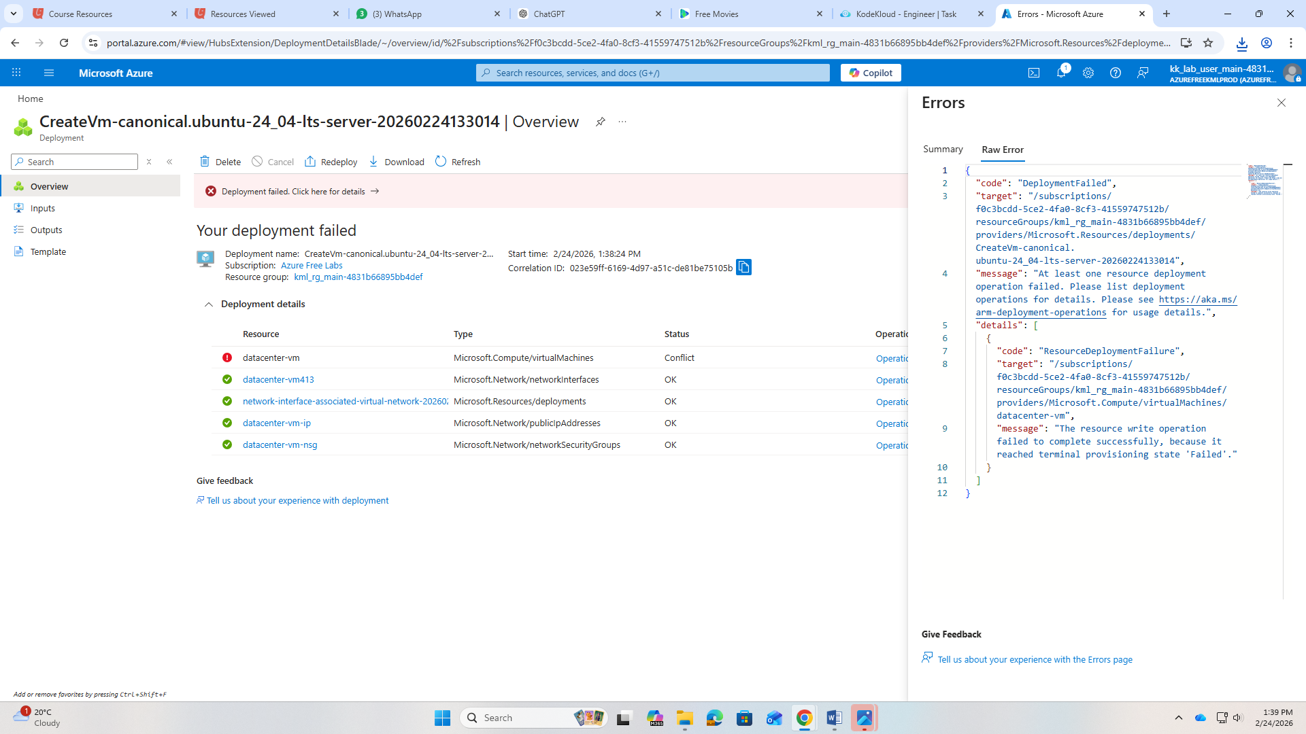Collapse the left sidebar menu

tap(169, 162)
